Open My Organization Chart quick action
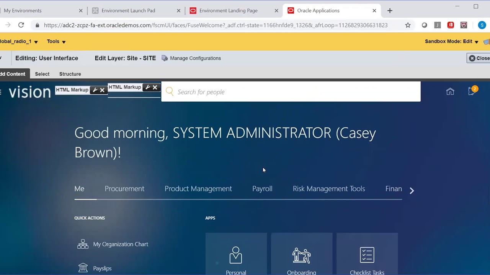490x275 pixels. click(121, 244)
